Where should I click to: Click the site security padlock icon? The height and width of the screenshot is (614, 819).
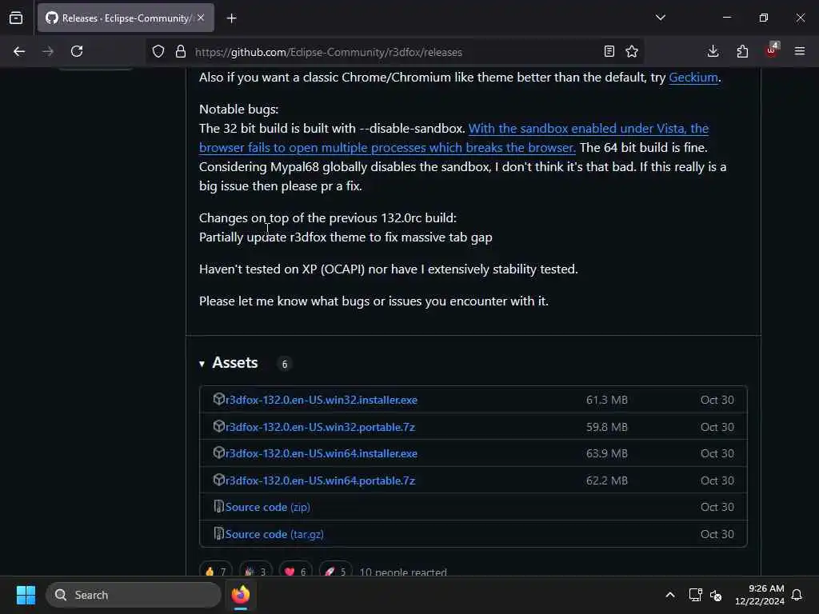point(181,51)
